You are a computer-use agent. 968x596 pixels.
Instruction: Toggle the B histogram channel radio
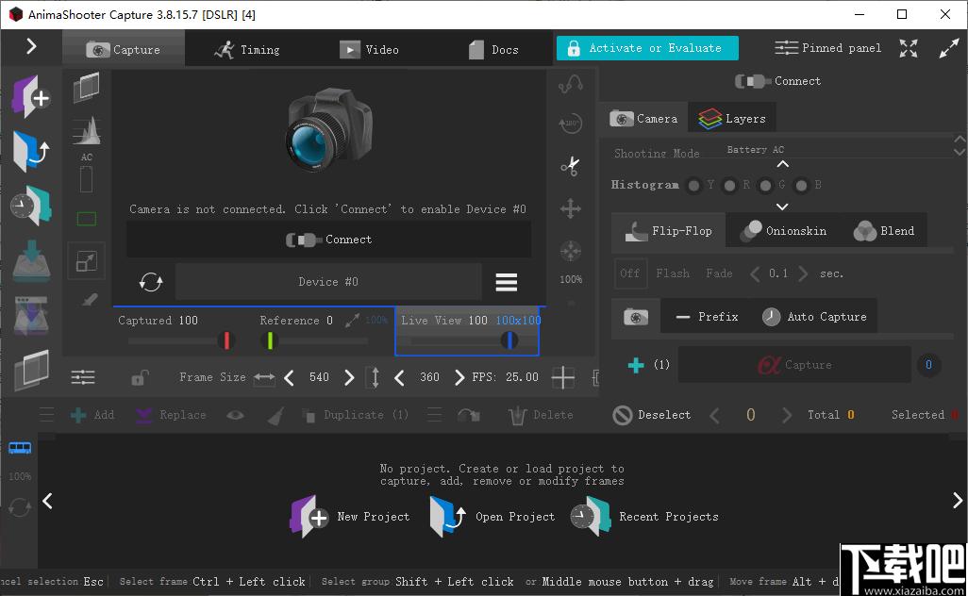coord(801,185)
